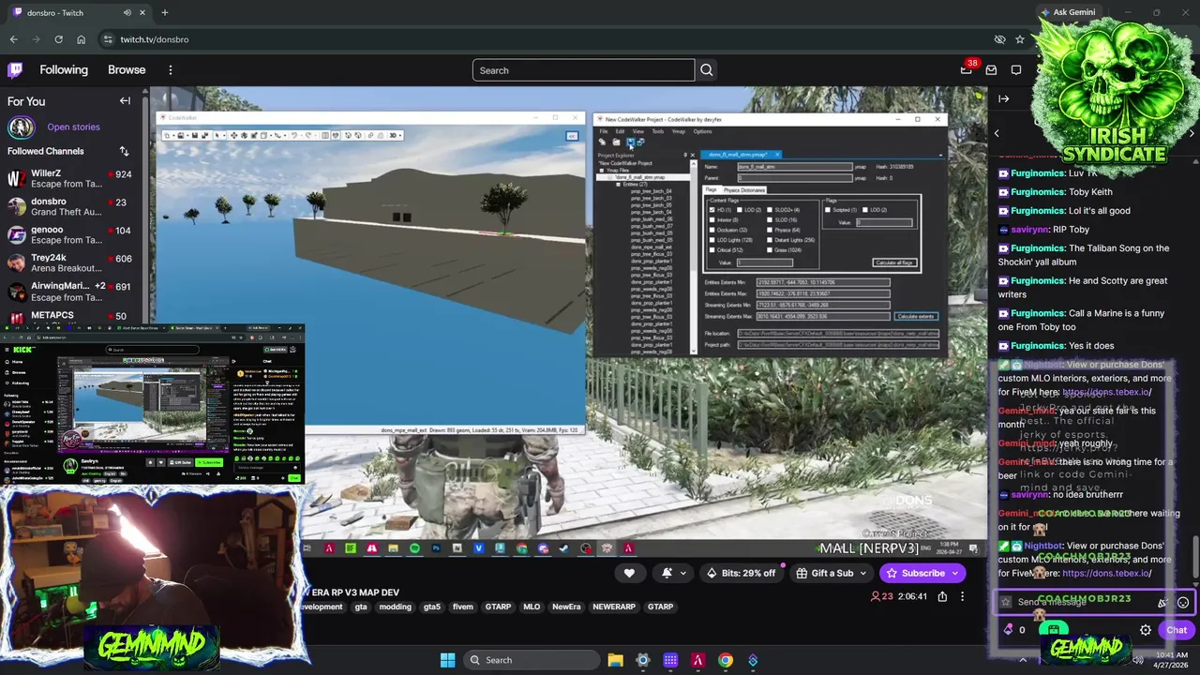Open File Explorer from taskbar
1200x675 pixels.
[615, 660]
